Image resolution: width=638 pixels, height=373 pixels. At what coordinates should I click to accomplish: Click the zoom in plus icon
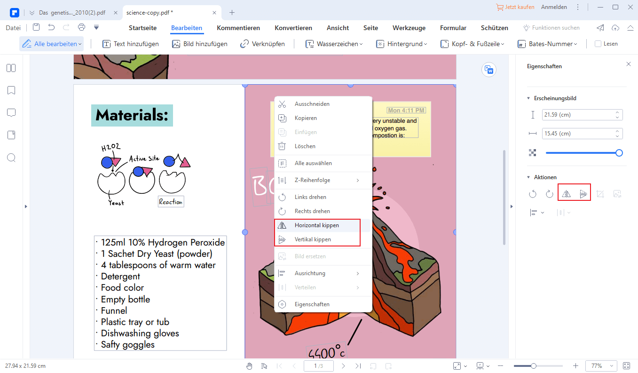coord(575,366)
